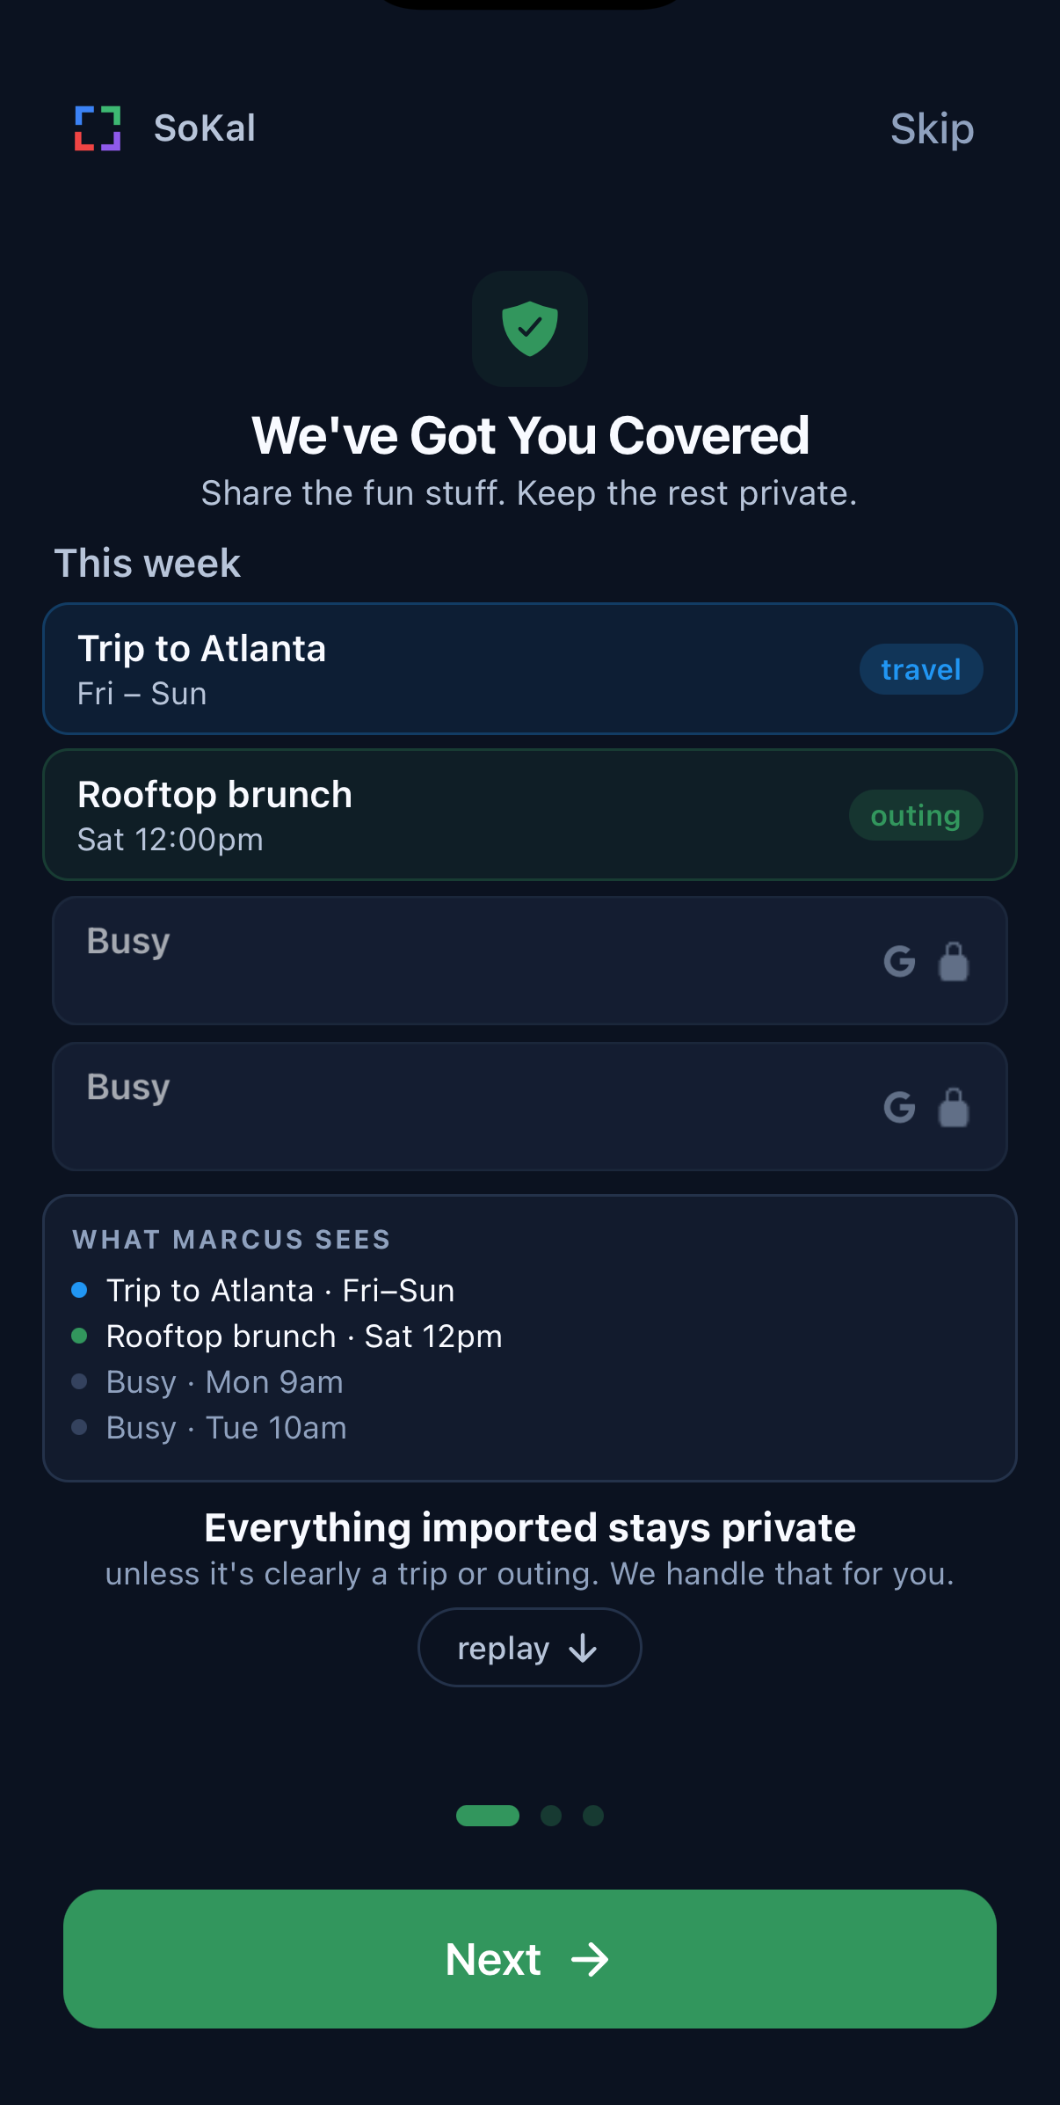Go to the third onboarding page dot
The width and height of the screenshot is (1060, 2105).
pos(593,1816)
